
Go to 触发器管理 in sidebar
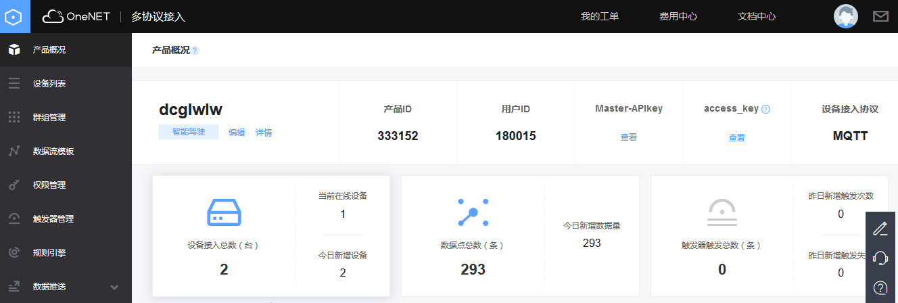[53, 219]
